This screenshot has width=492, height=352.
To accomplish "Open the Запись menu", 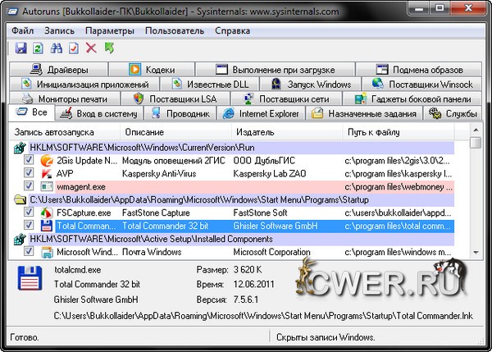I will click(59, 31).
